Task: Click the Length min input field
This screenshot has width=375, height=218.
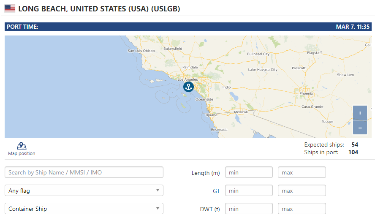Action: click(x=249, y=172)
